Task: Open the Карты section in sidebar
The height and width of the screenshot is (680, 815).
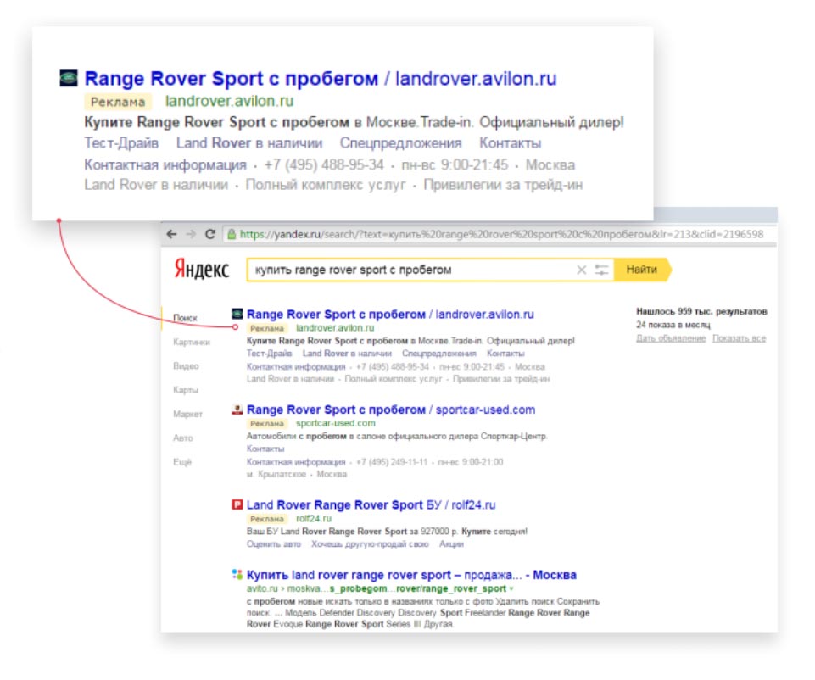Action: [x=186, y=391]
